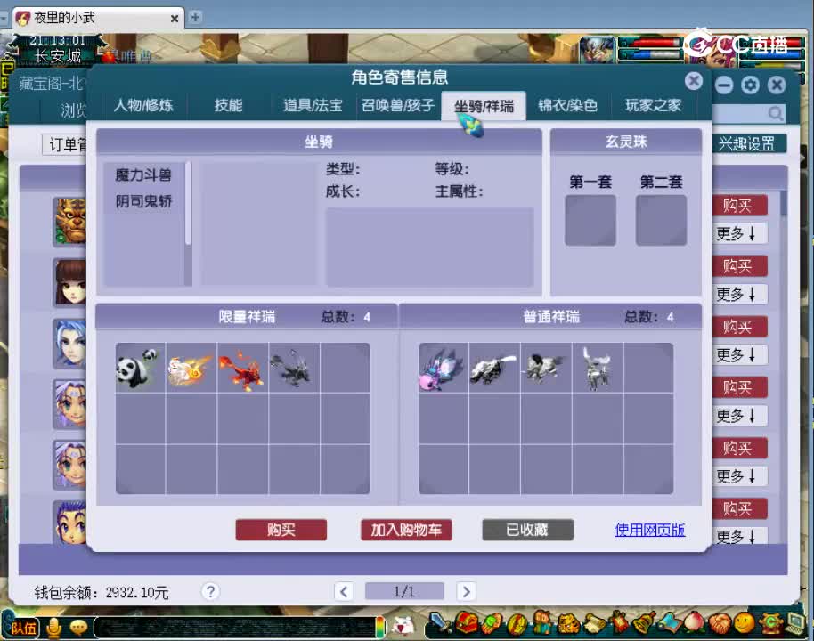Screen dimensions: 814x641
Task: Switch to the 技能 tab
Action: coord(228,105)
